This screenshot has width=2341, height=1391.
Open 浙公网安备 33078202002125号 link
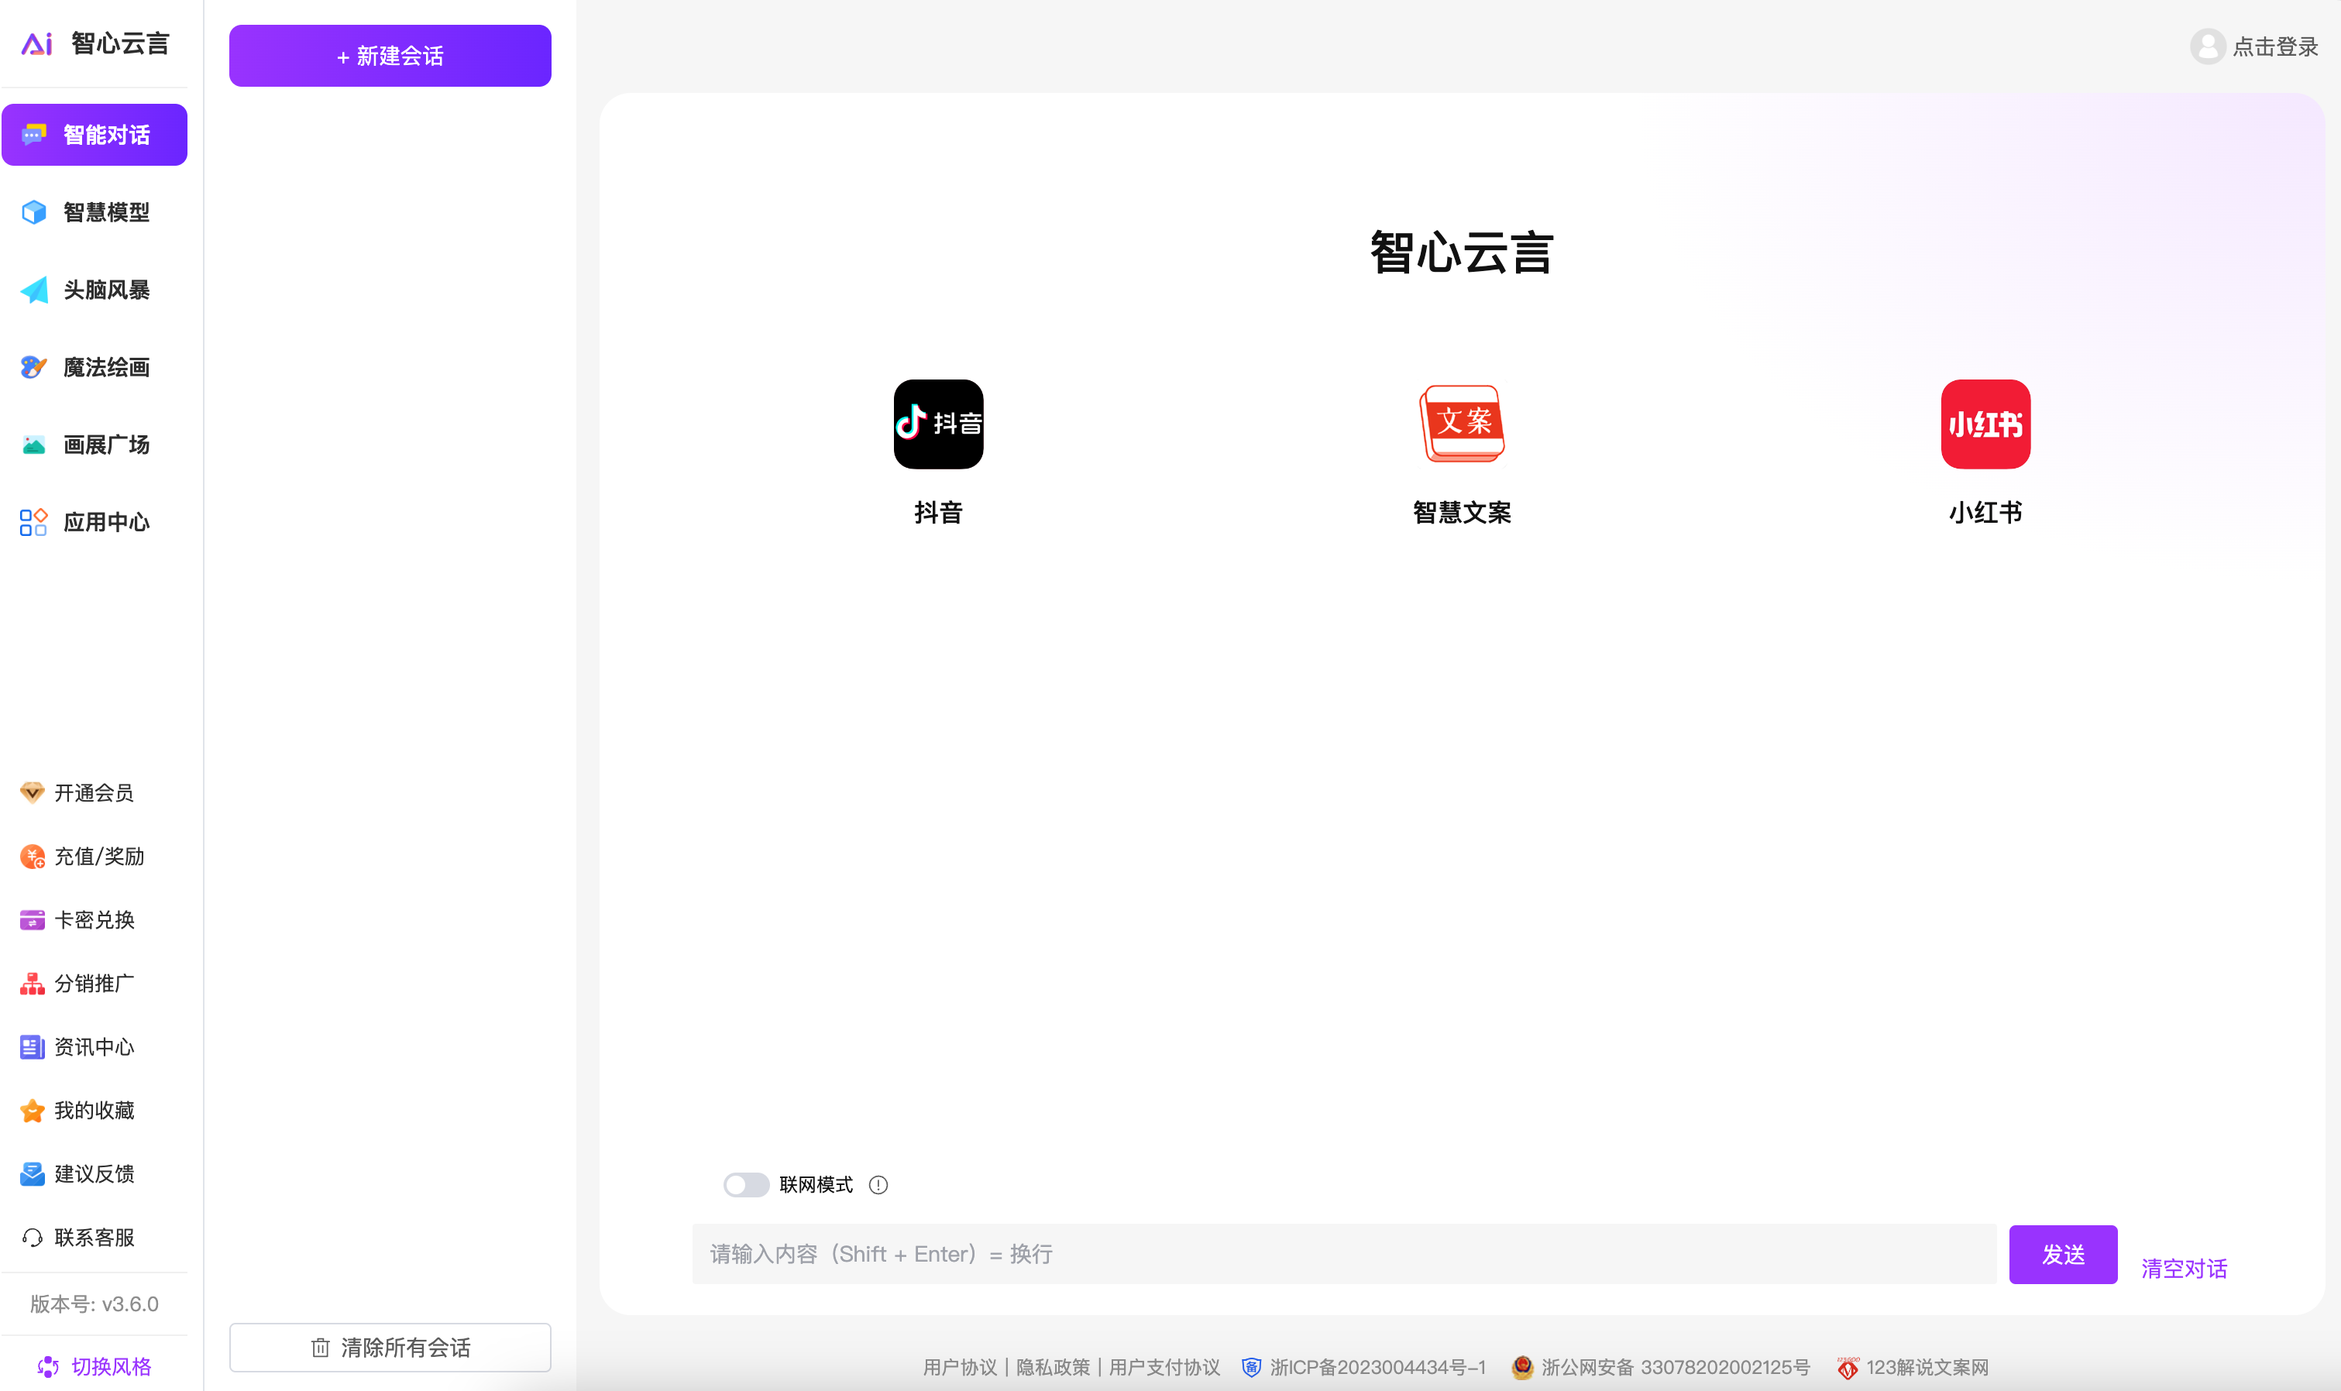click(1676, 1368)
